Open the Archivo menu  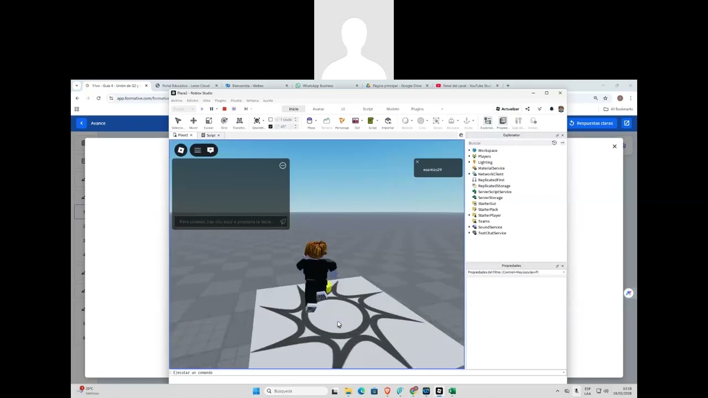pos(176,101)
